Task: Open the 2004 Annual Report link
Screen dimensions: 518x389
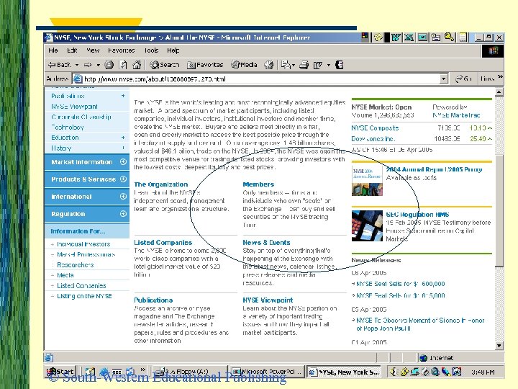Action: click(434, 169)
